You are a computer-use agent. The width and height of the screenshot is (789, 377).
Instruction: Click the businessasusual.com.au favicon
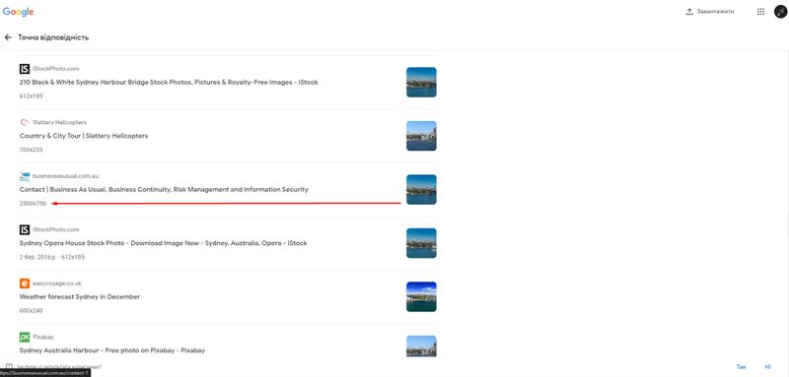[x=25, y=176]
